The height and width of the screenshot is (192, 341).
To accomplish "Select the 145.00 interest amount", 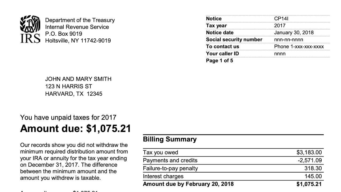I will point(313,176).
